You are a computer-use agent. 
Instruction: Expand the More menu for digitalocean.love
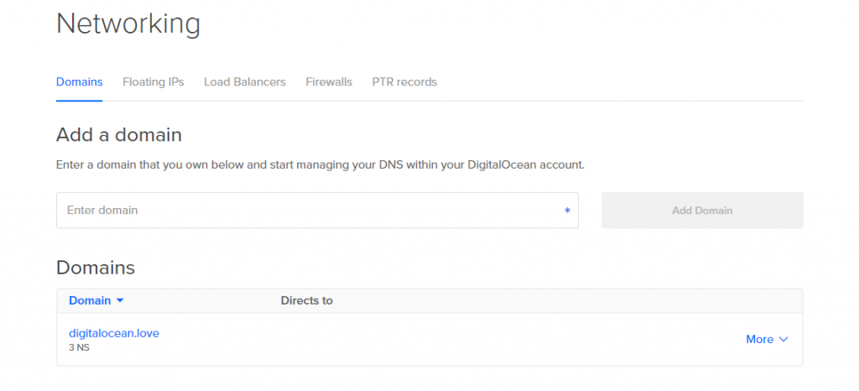click(759, 340)
